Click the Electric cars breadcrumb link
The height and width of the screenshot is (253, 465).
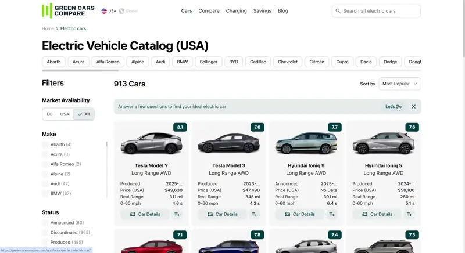[x=73, y=28]
